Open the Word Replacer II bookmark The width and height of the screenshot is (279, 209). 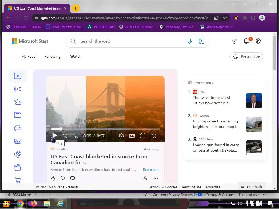pos(217,27)
